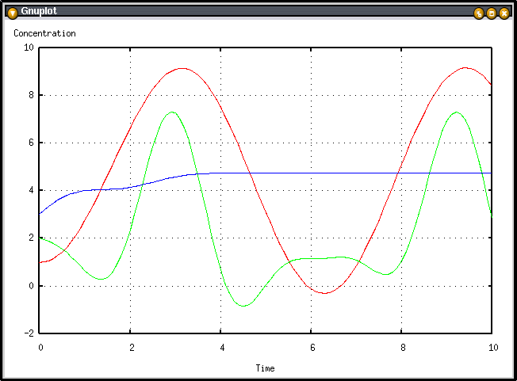Click the y-axis tick label -2
The width and height of the screenshot is (517, 381).
click(29, 333)
